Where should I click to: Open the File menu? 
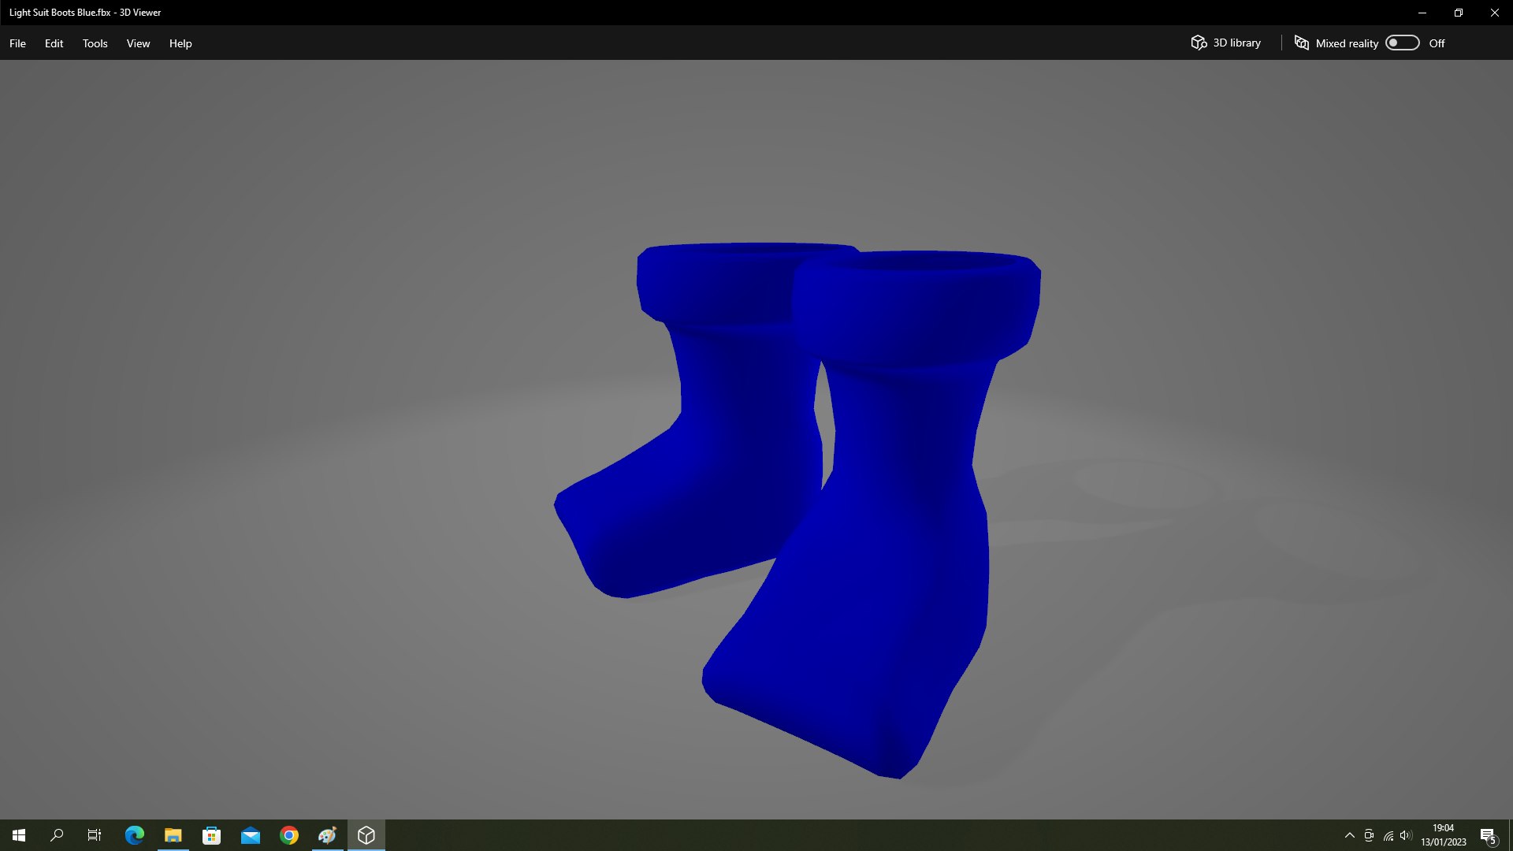pyautogui.click(x=17, y=43)
